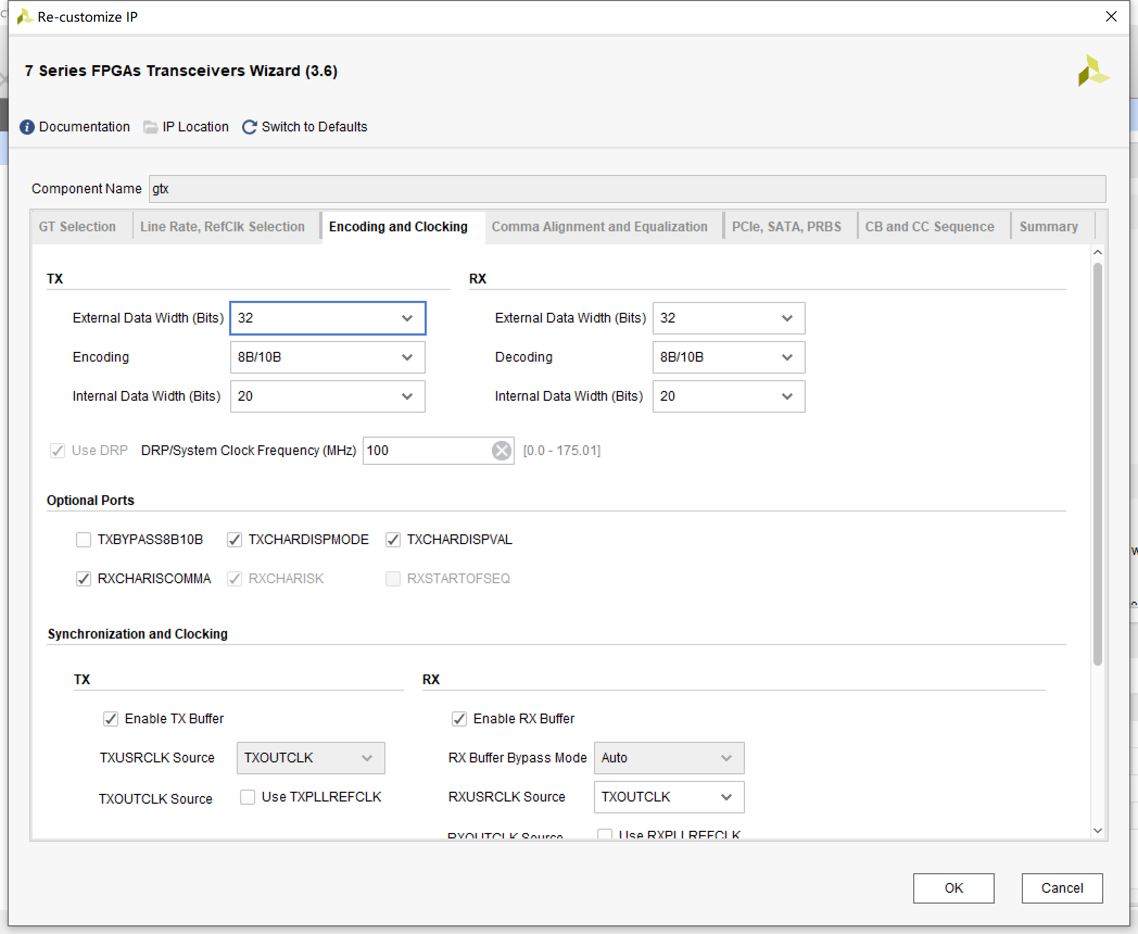The image size is (1138, 934).
Task: Open TXUSRCLK Source dropdown
Action: coord(311,758)
